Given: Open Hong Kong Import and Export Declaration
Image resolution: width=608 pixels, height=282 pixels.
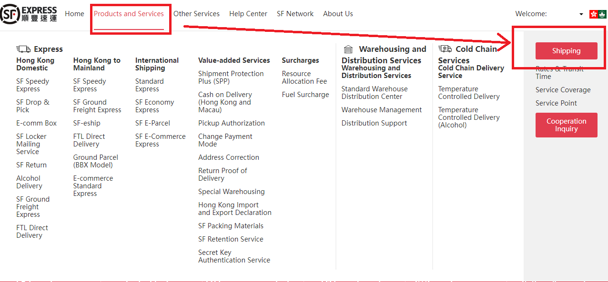Looking at the screenshot, I should (235, 209).
